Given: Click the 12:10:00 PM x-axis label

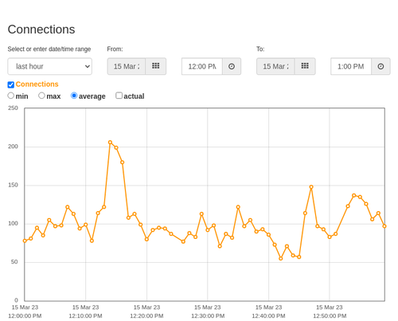Looking at the screenshot, I should point(85,316).
